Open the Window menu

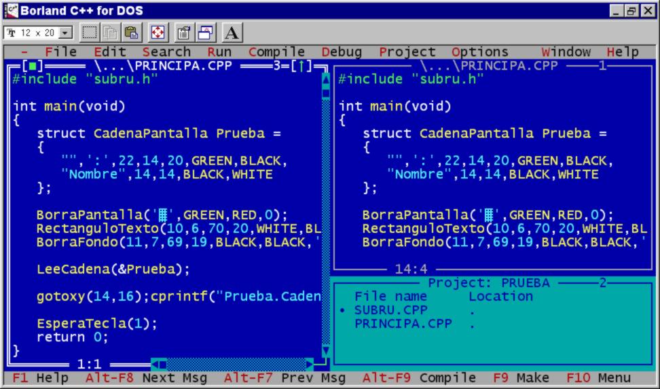[566, 52]
